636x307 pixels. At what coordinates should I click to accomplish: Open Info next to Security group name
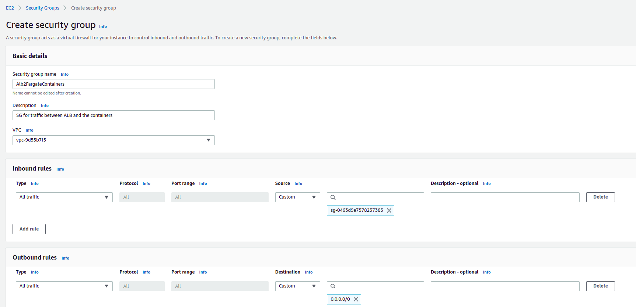coord(64,74)
